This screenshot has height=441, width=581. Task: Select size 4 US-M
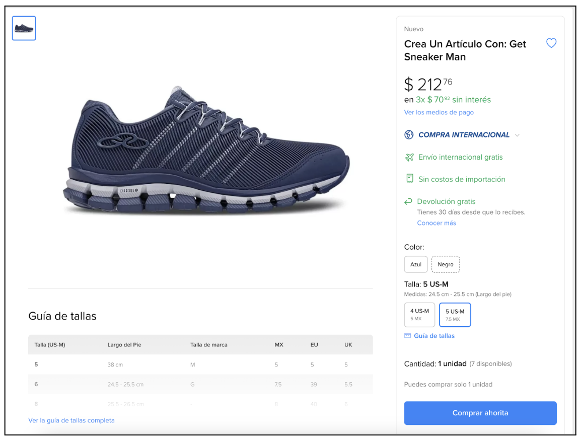(x=419, y=315)
